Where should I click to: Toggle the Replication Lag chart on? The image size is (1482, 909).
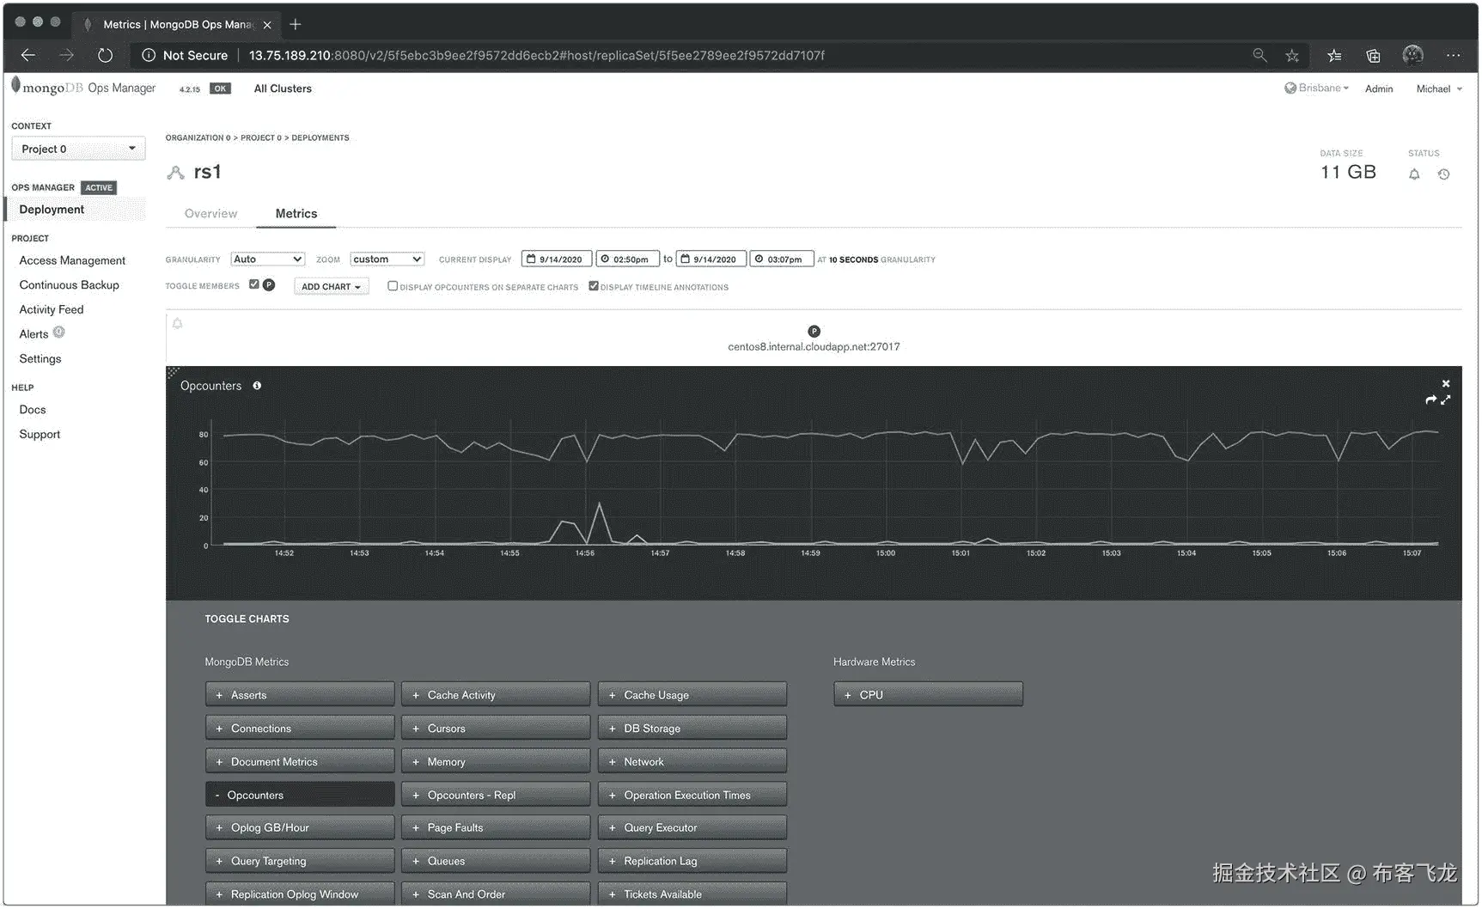coord(692,861)
